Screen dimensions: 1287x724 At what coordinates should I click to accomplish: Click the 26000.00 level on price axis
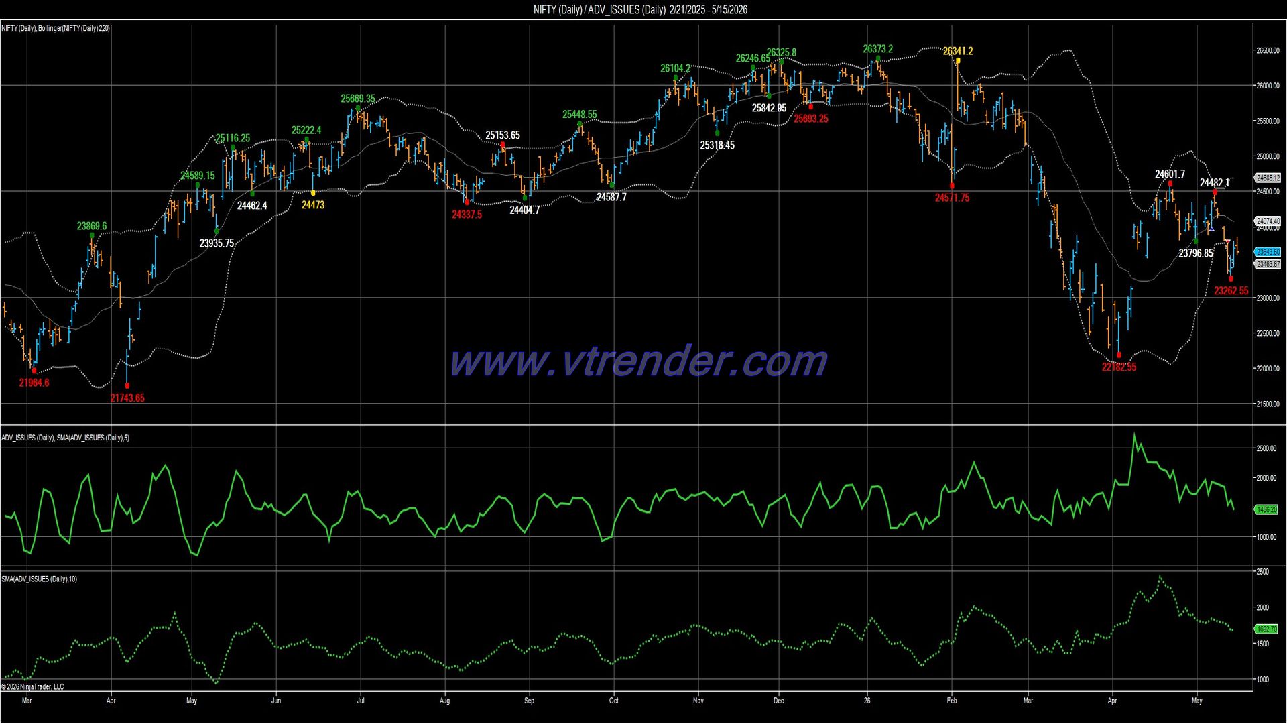click(x=1267, y=86)
